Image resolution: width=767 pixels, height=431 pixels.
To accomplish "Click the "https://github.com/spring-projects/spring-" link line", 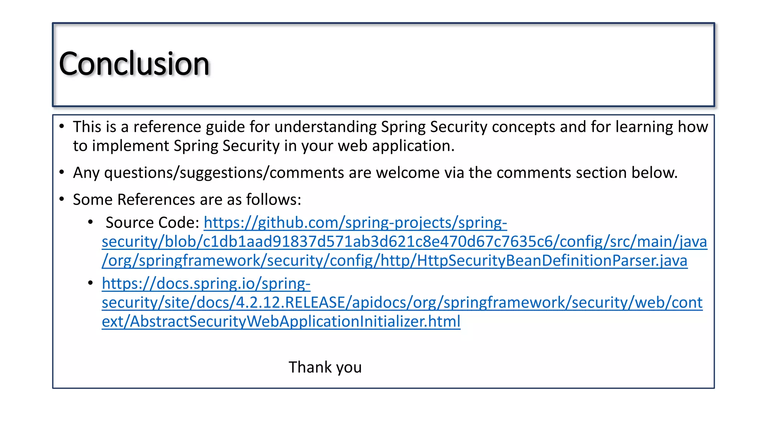I will point(355,223).
